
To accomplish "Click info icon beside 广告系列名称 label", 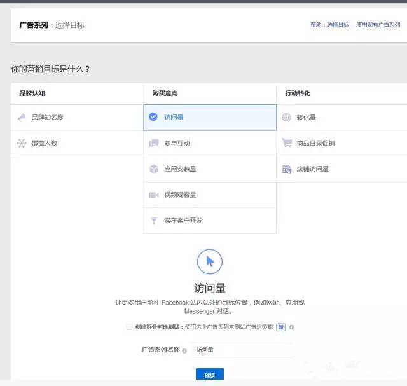I will coord(184,350).
